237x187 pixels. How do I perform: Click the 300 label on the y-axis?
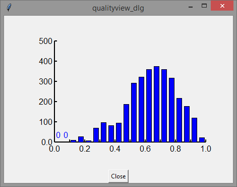[45, 81]
